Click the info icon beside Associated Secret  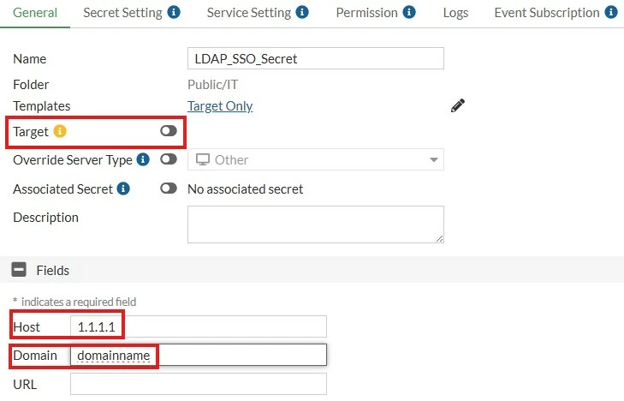pyautogui.click(x=123, y=189)
